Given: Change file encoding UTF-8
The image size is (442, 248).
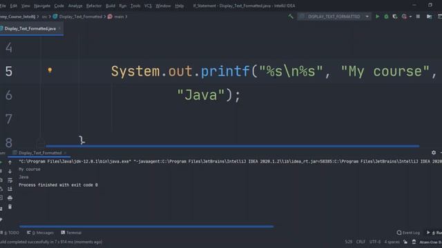Looking at the screenshot, I should tap(375, 242).
